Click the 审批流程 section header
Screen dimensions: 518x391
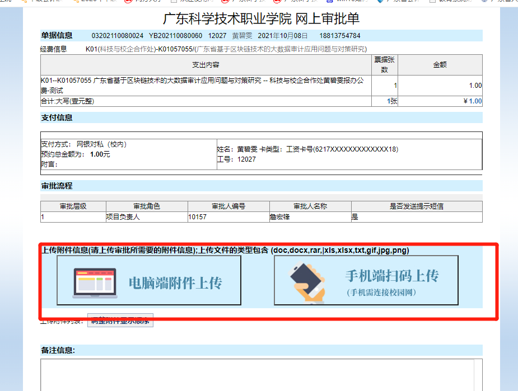pyautogui.click(x=262, y=186)
